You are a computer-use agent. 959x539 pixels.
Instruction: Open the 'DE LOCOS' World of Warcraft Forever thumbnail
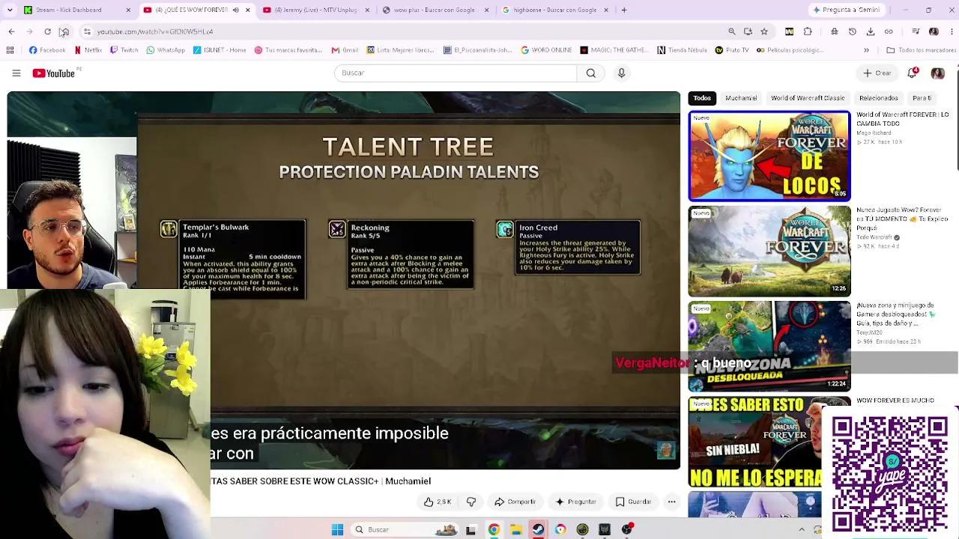(x=769, y=156)
